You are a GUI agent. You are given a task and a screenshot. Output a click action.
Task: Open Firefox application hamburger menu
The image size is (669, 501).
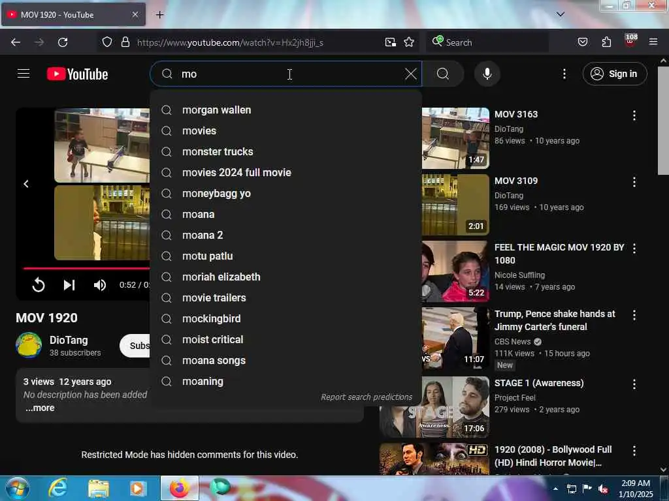653,42
